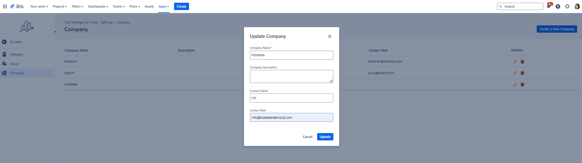Collapse the sidebar with arrow toggle
This screenshot has width=582, height=163.
56,31
